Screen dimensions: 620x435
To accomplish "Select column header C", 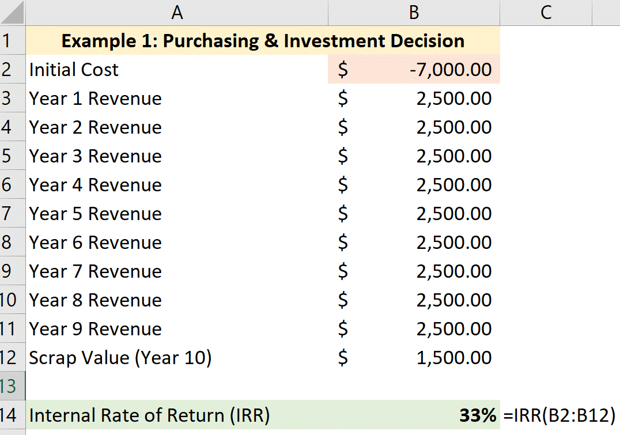I will 545,12.
